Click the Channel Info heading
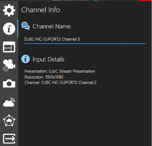The image size is (152, 146). tap(40, 10)
